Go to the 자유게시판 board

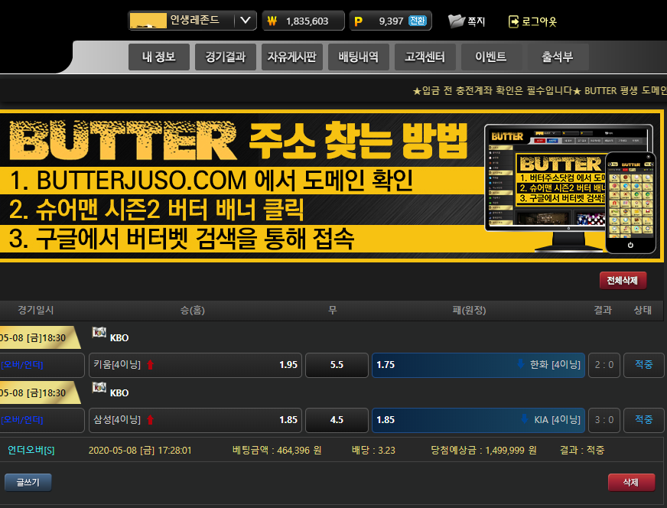pos(291,57)
